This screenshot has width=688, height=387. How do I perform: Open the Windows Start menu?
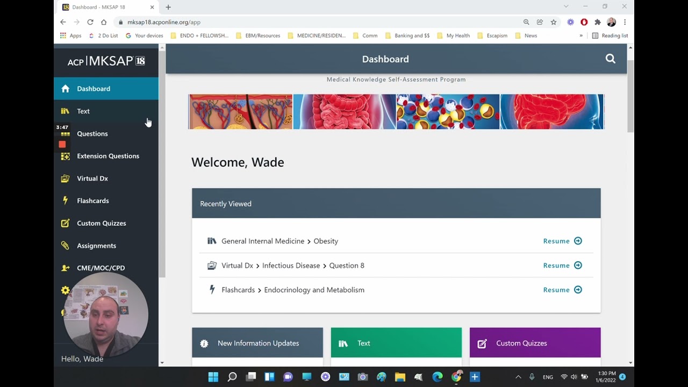tap(213, 377)
